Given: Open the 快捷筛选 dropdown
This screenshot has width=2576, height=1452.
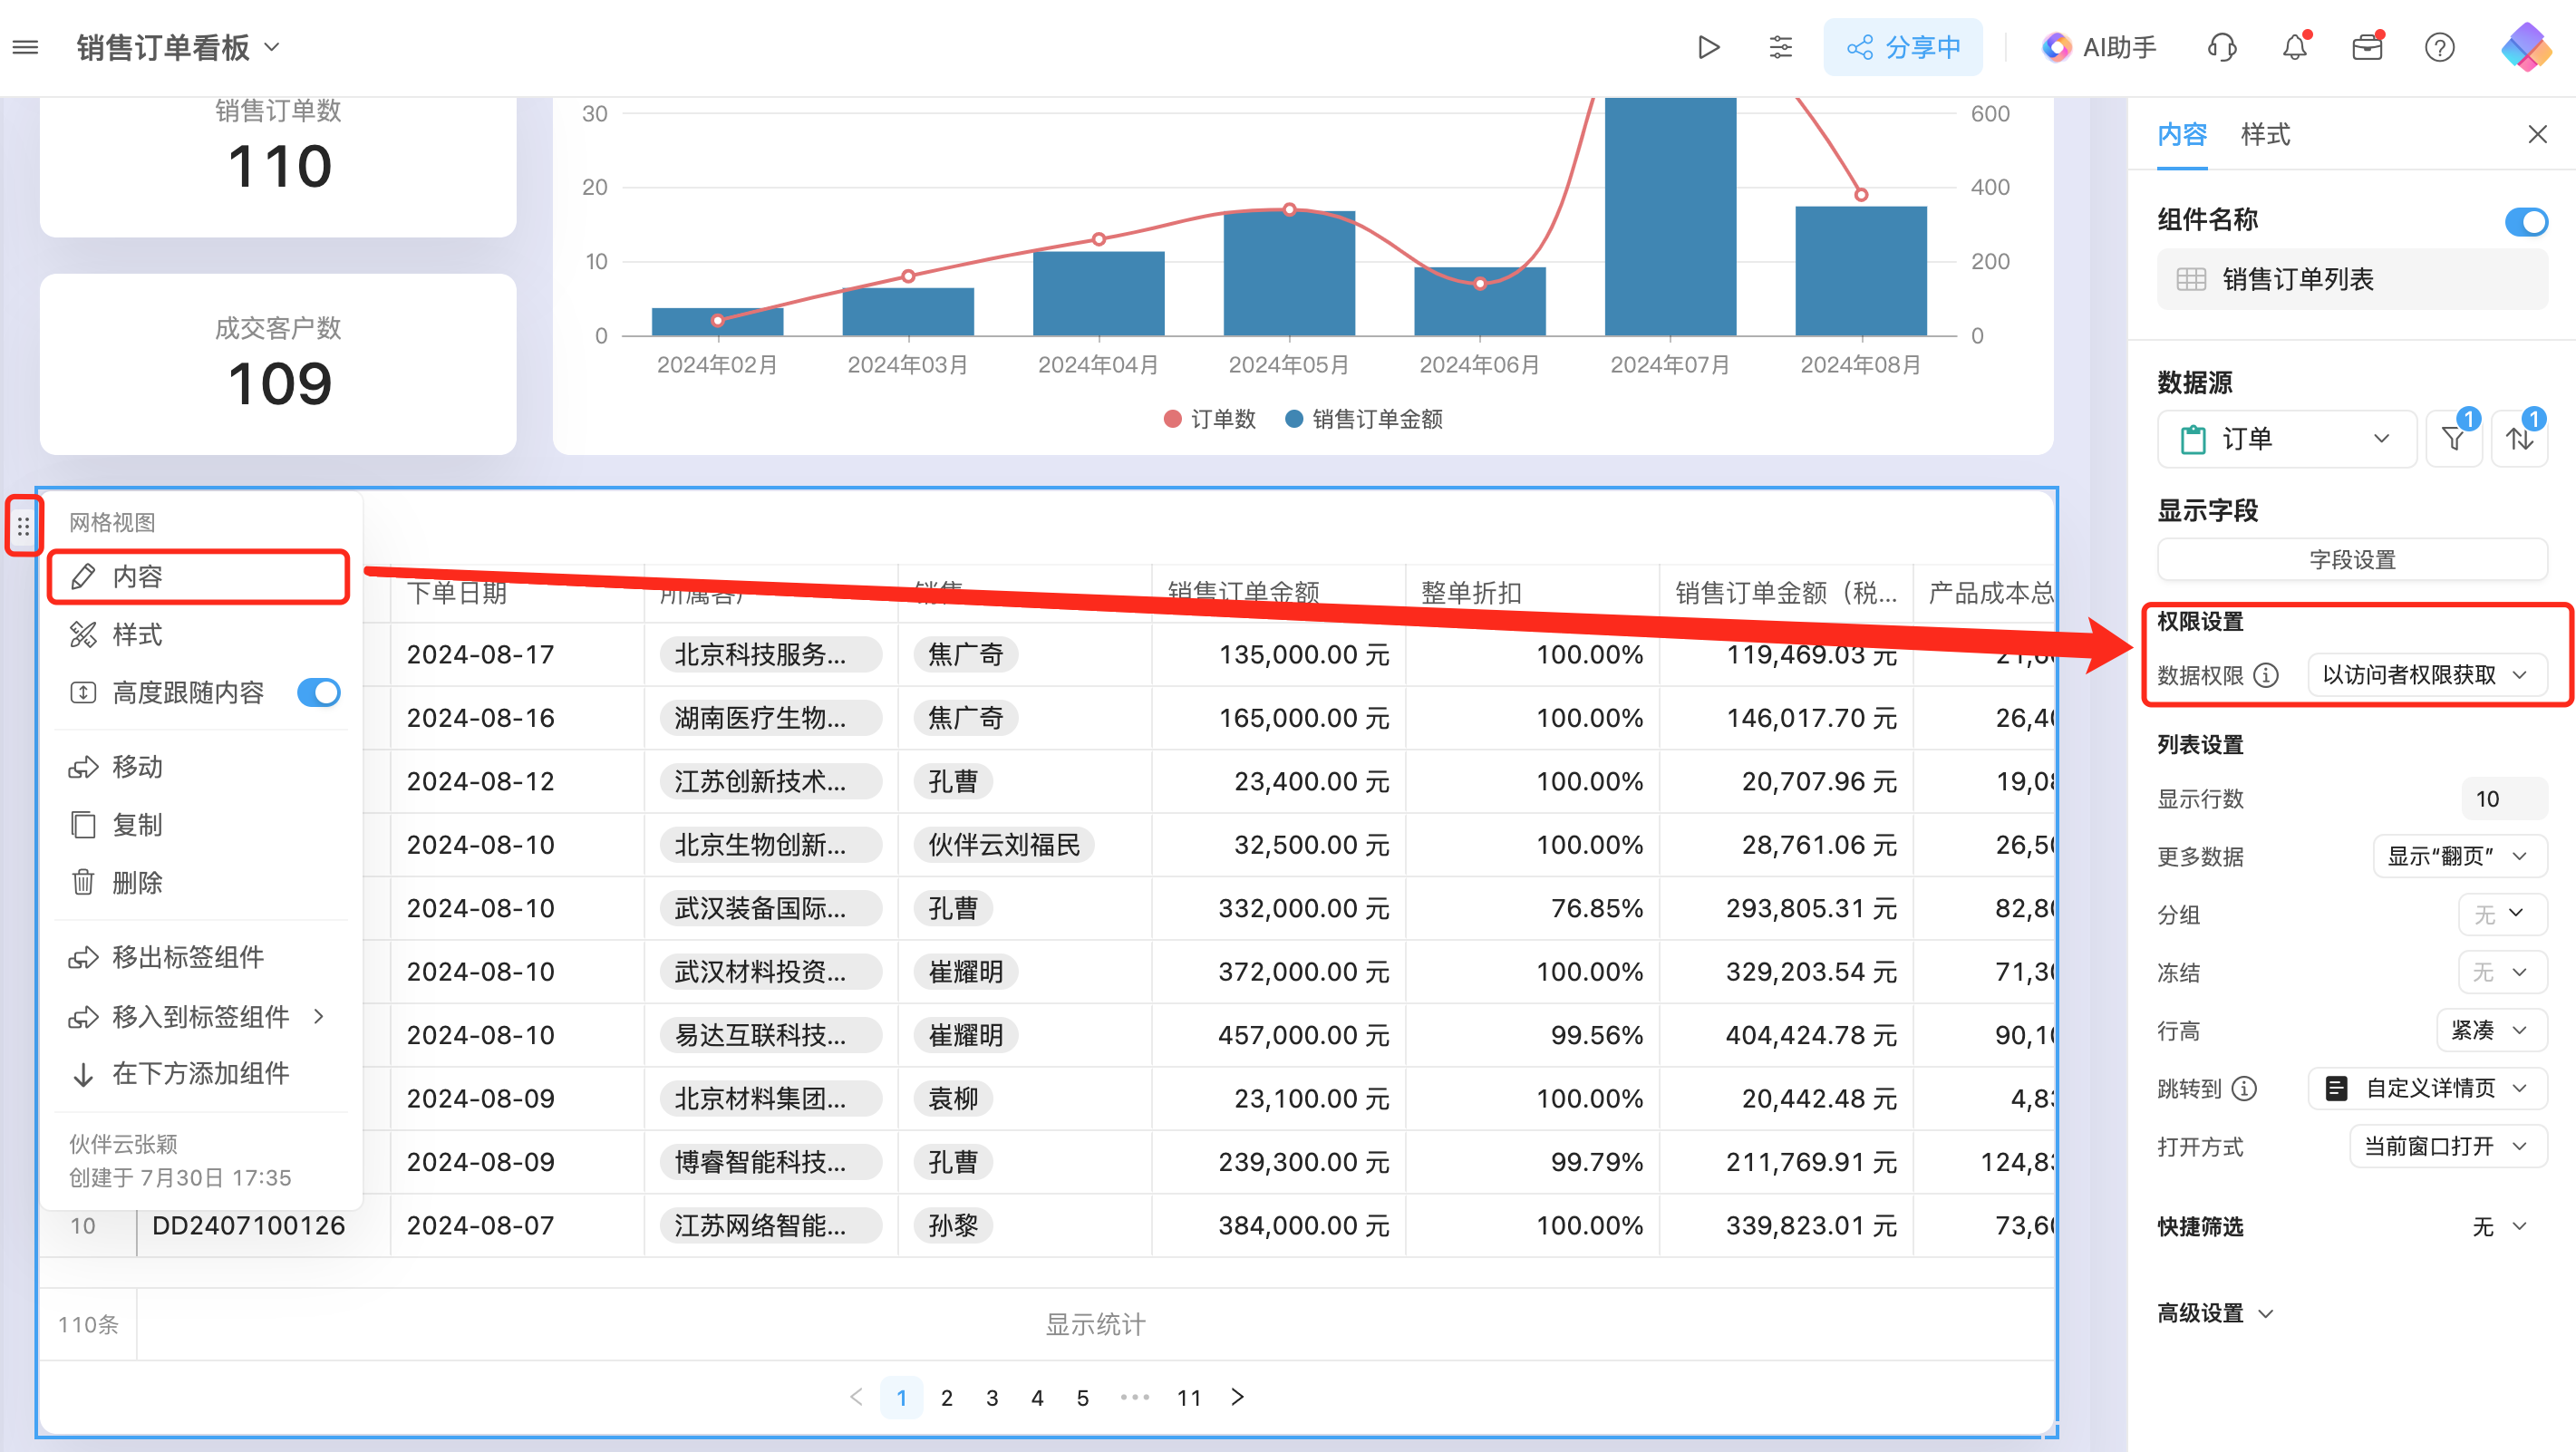Looking at the screenshot, I should point(2502,1226).
